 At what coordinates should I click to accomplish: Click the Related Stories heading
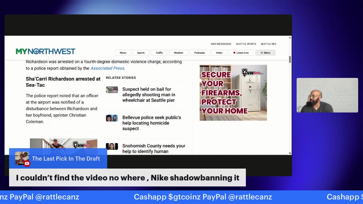click(x=121, y=78)
